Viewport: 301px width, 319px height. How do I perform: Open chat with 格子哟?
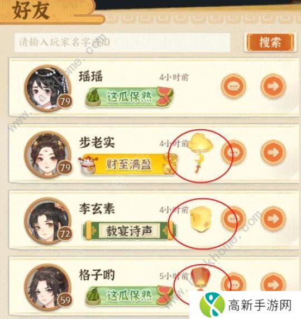point(233,283)
